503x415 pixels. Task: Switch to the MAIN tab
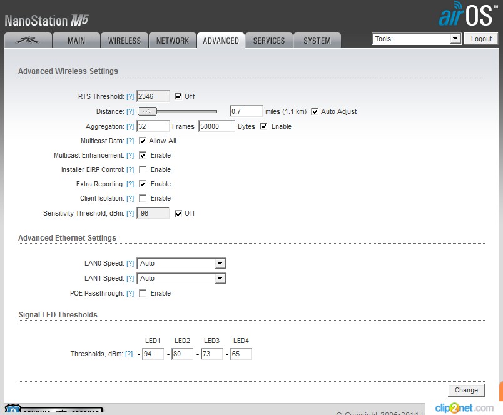[76, 41]
